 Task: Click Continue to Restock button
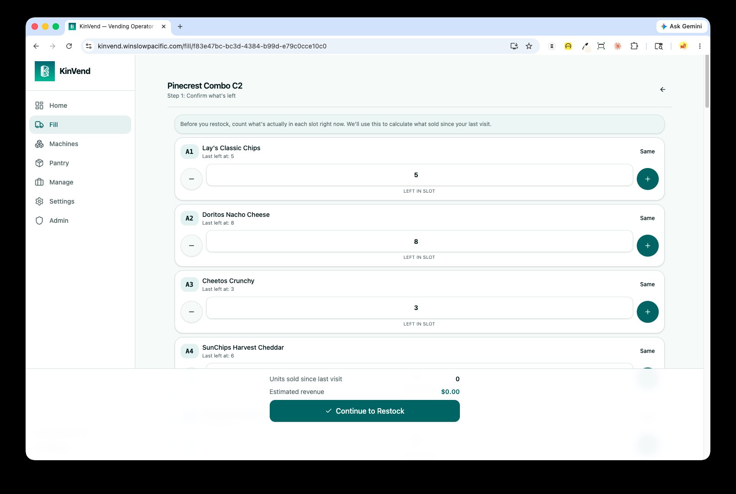(365, 411)
